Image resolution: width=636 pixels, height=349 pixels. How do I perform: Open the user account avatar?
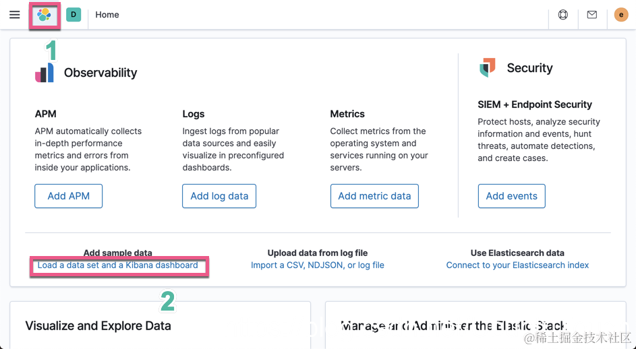(621, 15)
